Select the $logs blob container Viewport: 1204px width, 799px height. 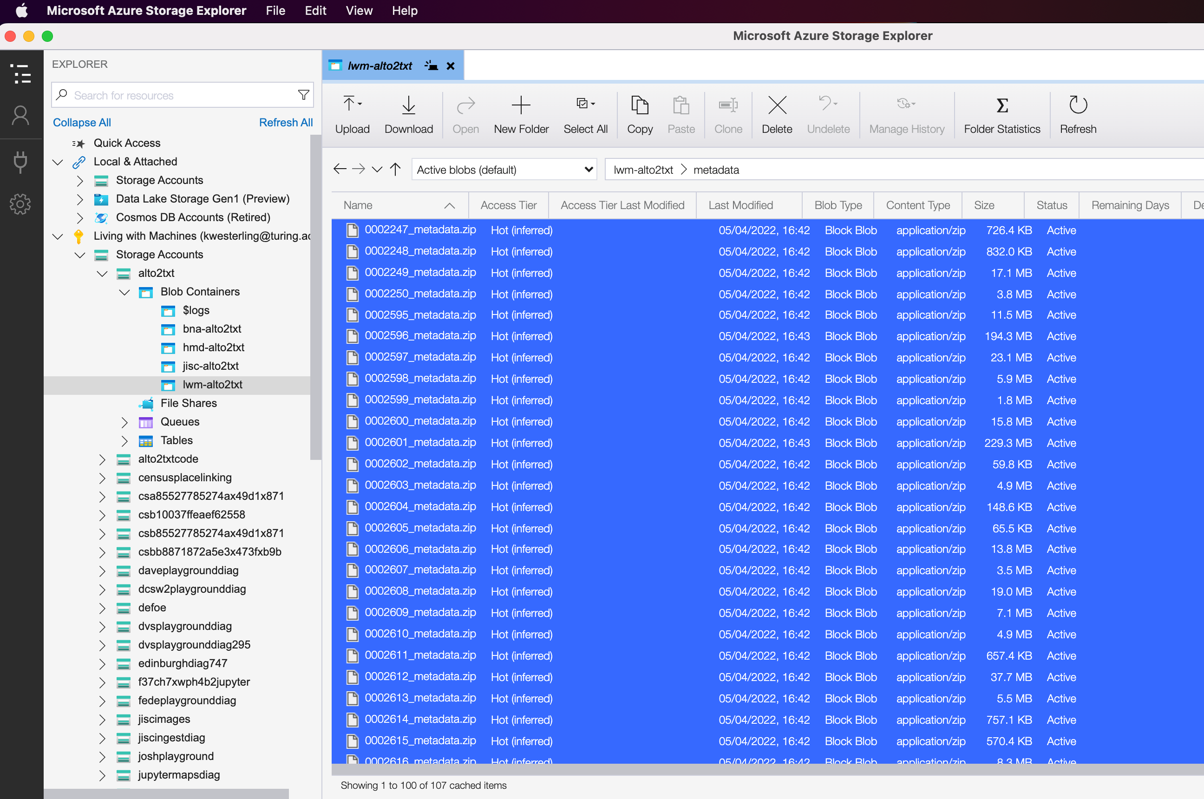click(196, 310)
